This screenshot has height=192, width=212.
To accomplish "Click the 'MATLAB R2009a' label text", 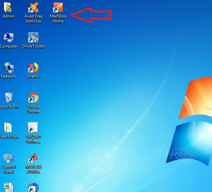I will [x=33, y=169].
